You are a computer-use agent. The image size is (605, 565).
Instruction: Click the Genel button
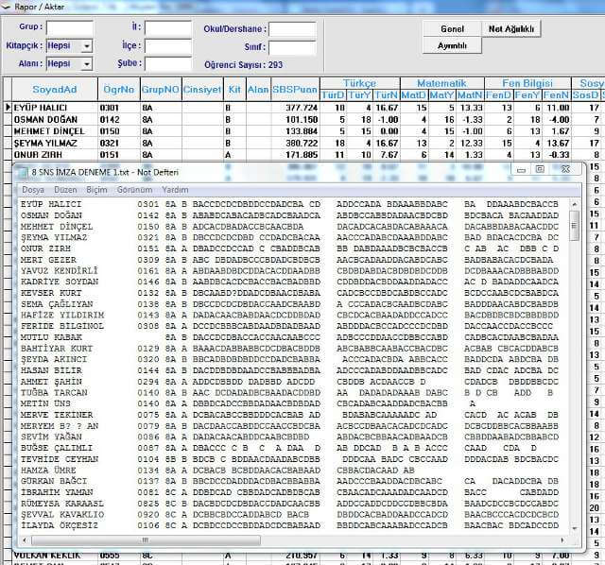coord(452,29)
